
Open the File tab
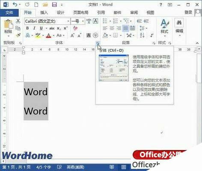[x=9, y=13]
